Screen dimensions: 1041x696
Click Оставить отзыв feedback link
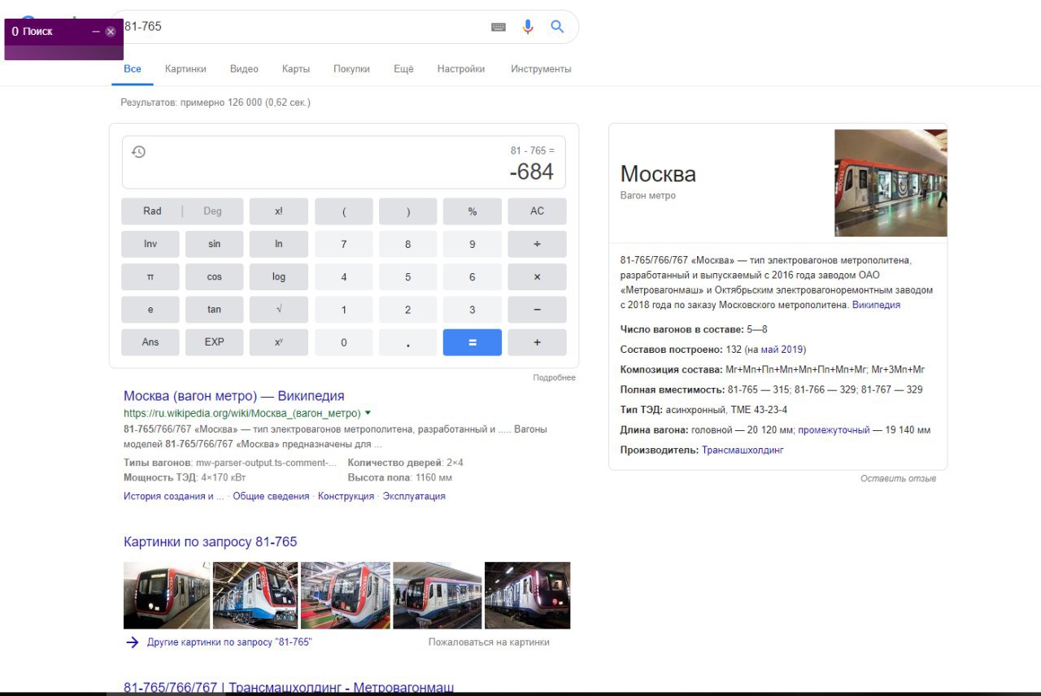(x=899, y=479)
